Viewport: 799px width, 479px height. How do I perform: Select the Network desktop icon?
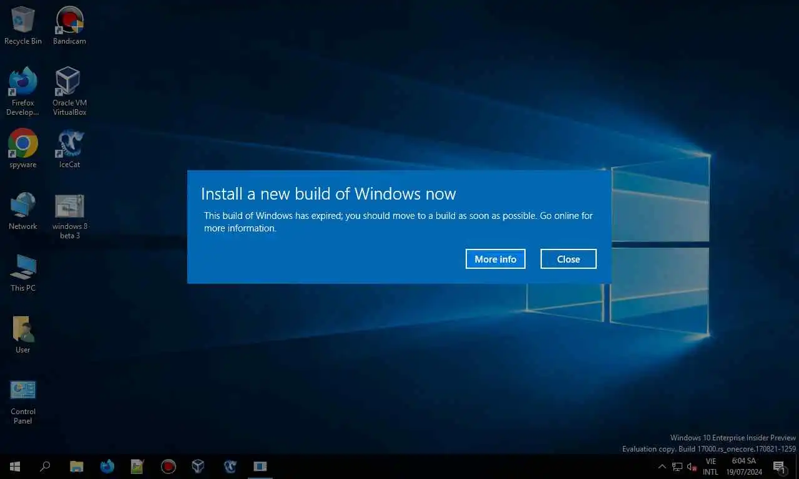[23, 211]
